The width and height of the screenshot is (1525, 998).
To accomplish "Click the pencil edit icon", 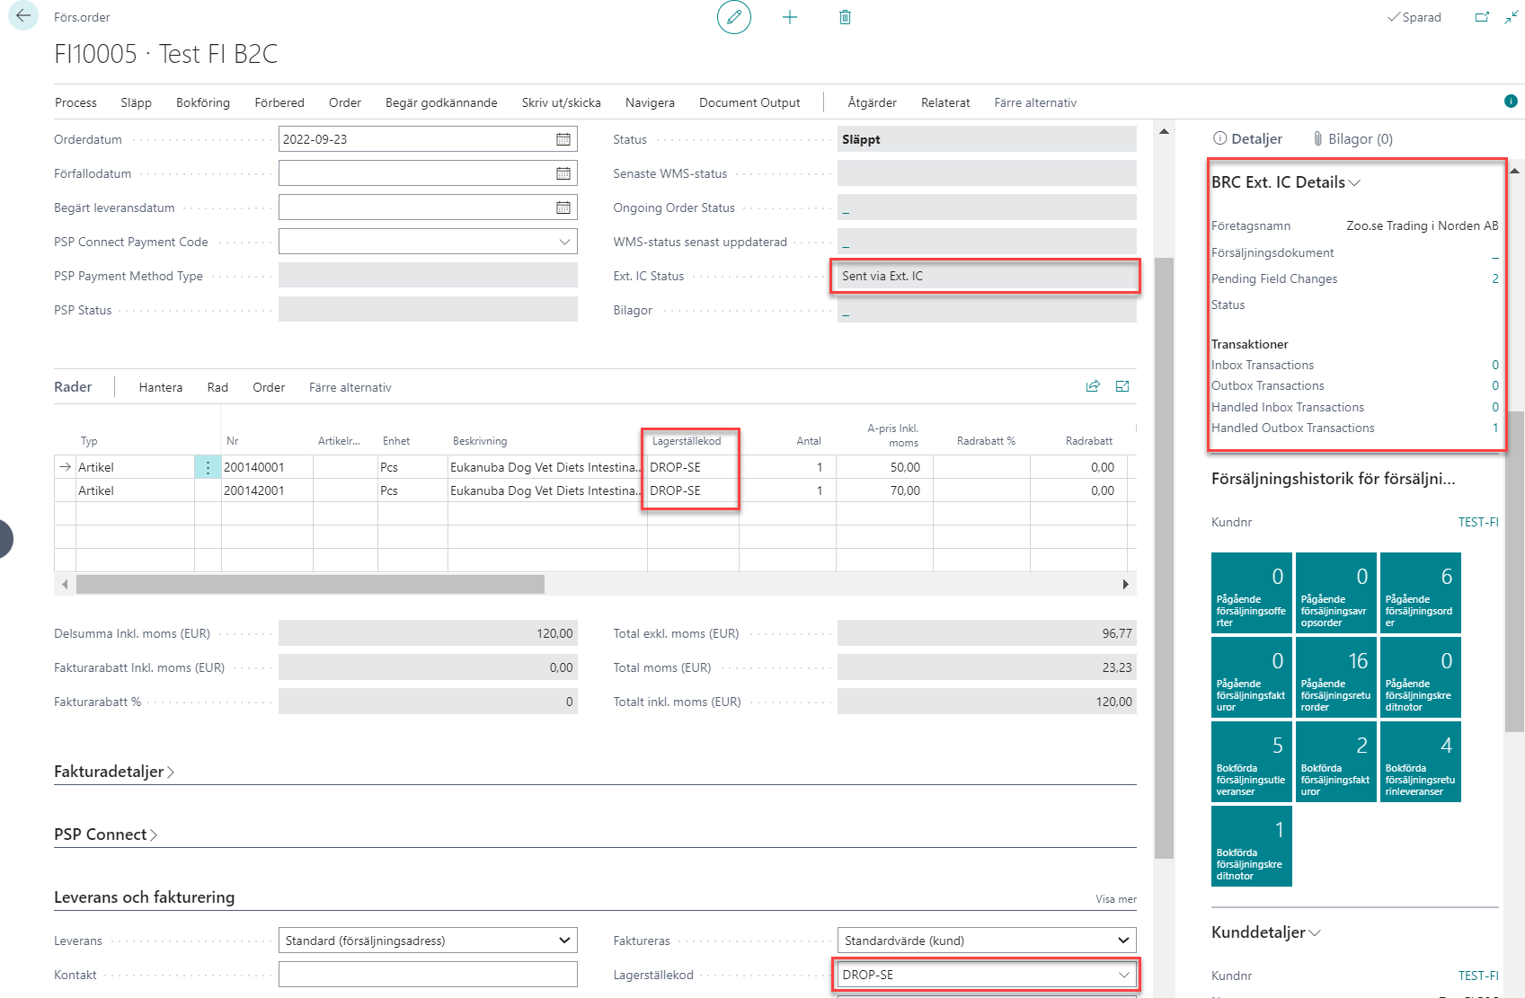I will (734, 17).
